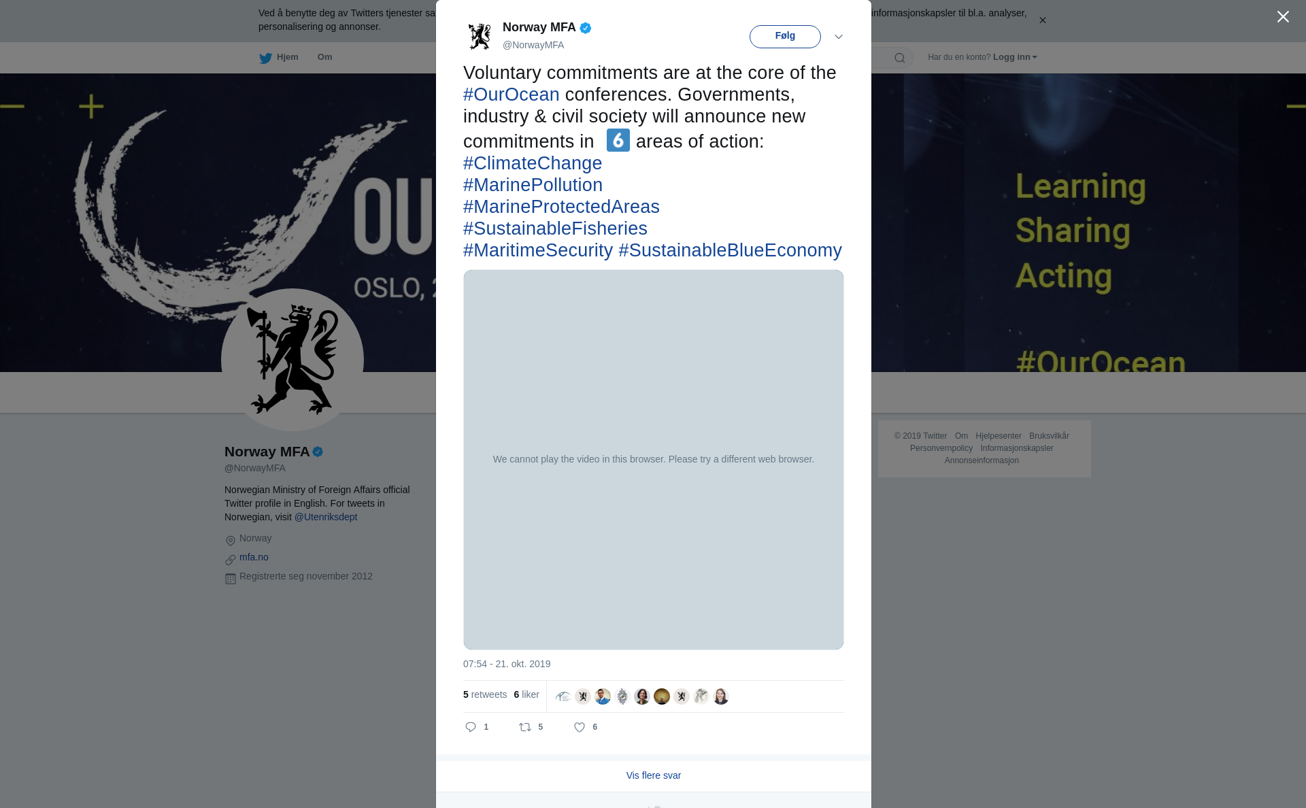Go to Hjem in top navigation
This screenshot has height=808, width=1306.
(x=288, y=57)
